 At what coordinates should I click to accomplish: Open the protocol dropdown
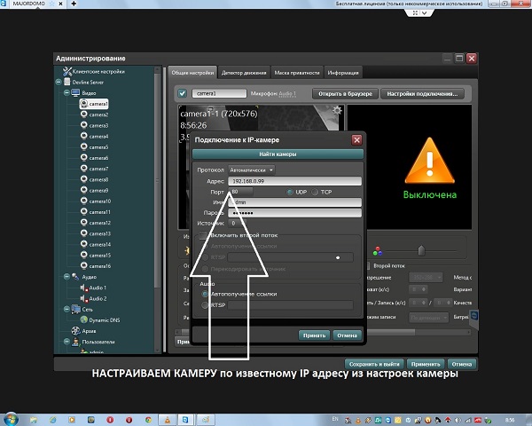[252, 170]
